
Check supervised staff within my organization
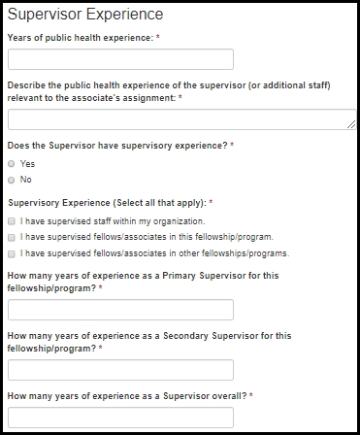pyautogui.click(x=12, y=221)
